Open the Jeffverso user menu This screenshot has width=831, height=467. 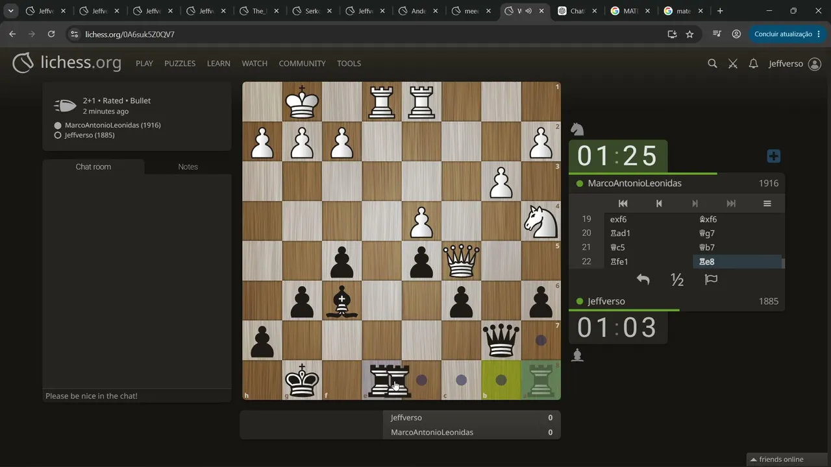[x=795, y=64]
